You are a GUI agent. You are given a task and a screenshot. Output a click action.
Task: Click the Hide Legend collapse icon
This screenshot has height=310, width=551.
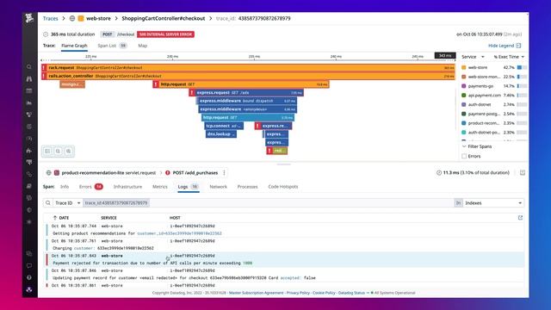point(518,46)
